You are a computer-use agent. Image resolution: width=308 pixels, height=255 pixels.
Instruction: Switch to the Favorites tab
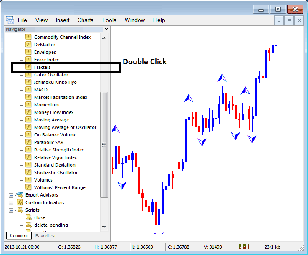coord(45,236)
